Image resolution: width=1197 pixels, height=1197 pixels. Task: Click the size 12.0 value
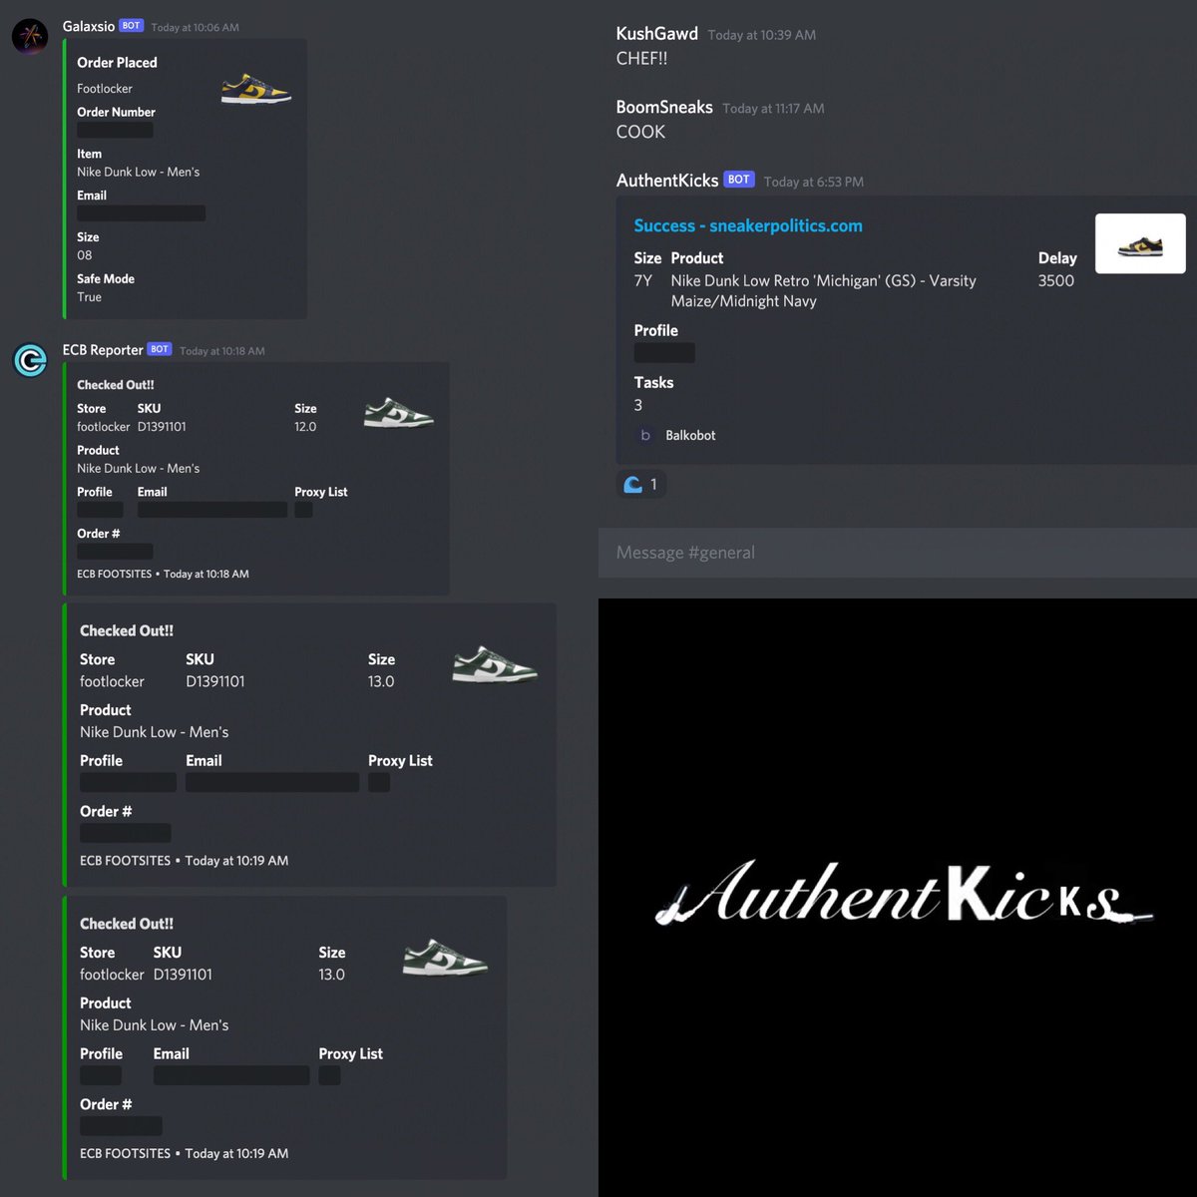(x=305, y=427)
